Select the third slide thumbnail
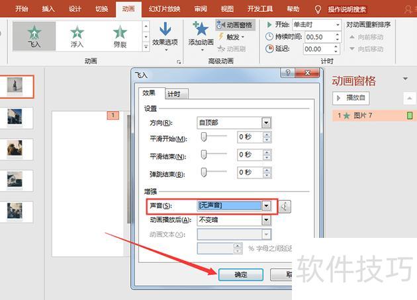 (x=17, y=149)
